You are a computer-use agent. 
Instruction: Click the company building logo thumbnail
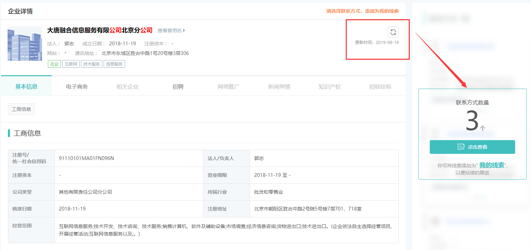[x=25, y=44]
